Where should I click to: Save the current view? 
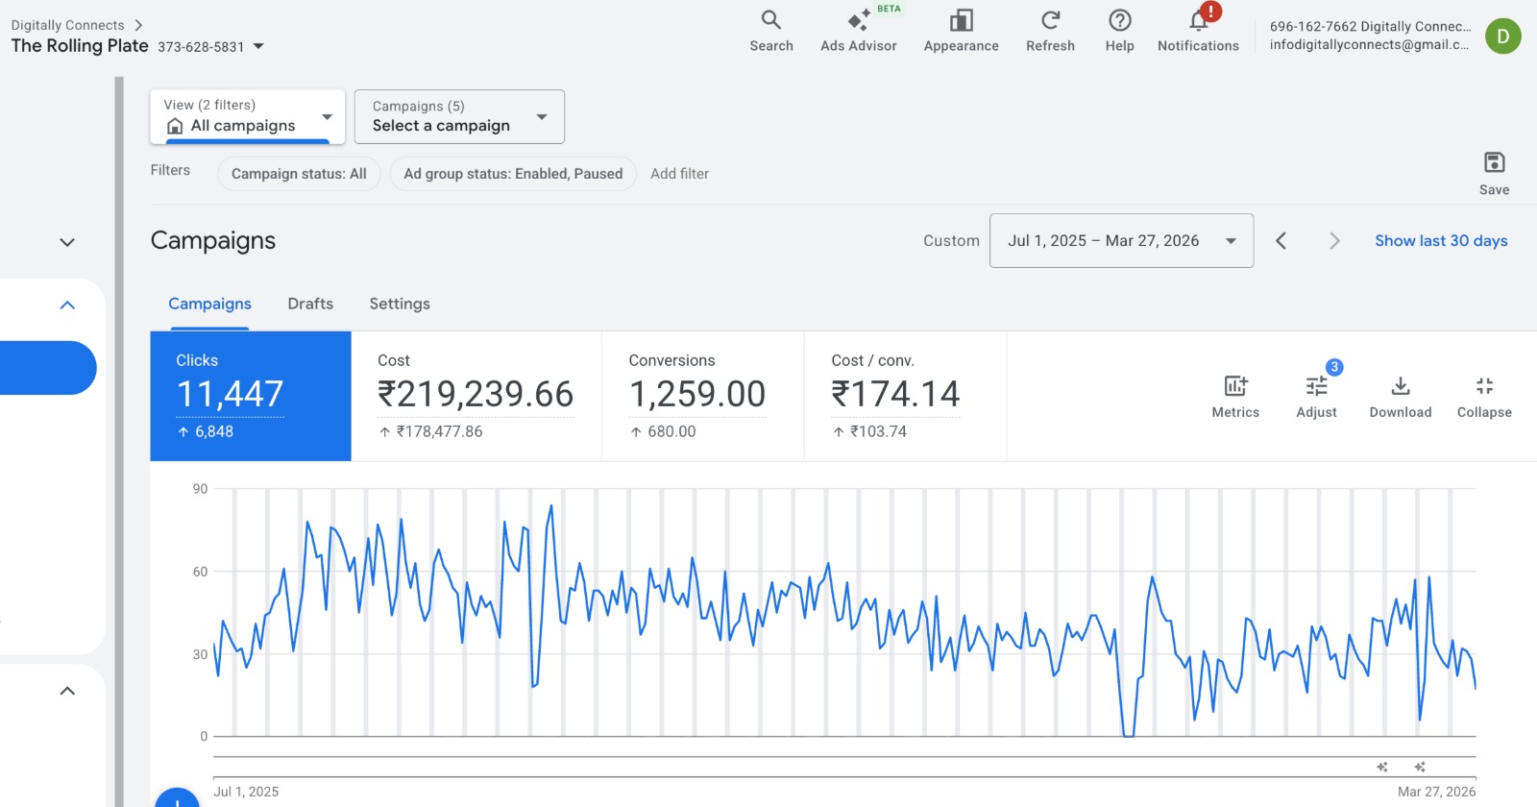1494,173
